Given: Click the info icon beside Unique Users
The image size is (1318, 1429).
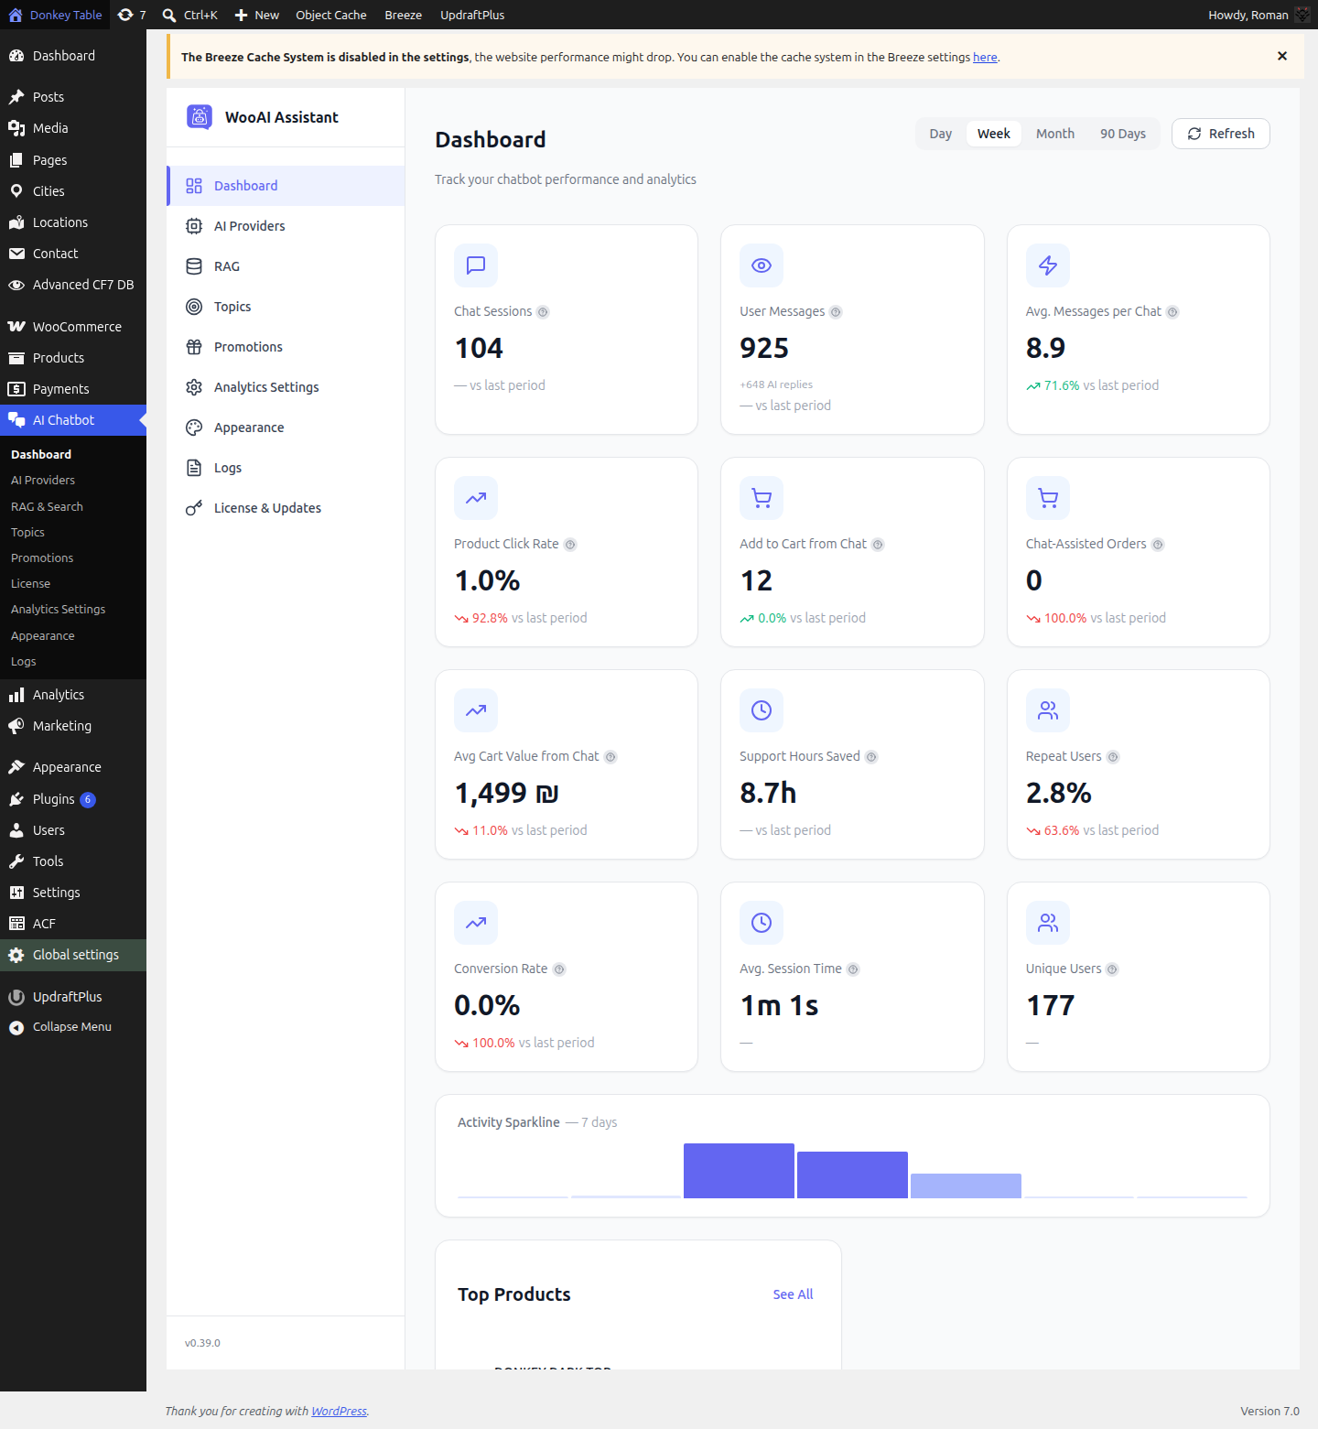Looking at the screenshot, I should [x=1112, y=969].
